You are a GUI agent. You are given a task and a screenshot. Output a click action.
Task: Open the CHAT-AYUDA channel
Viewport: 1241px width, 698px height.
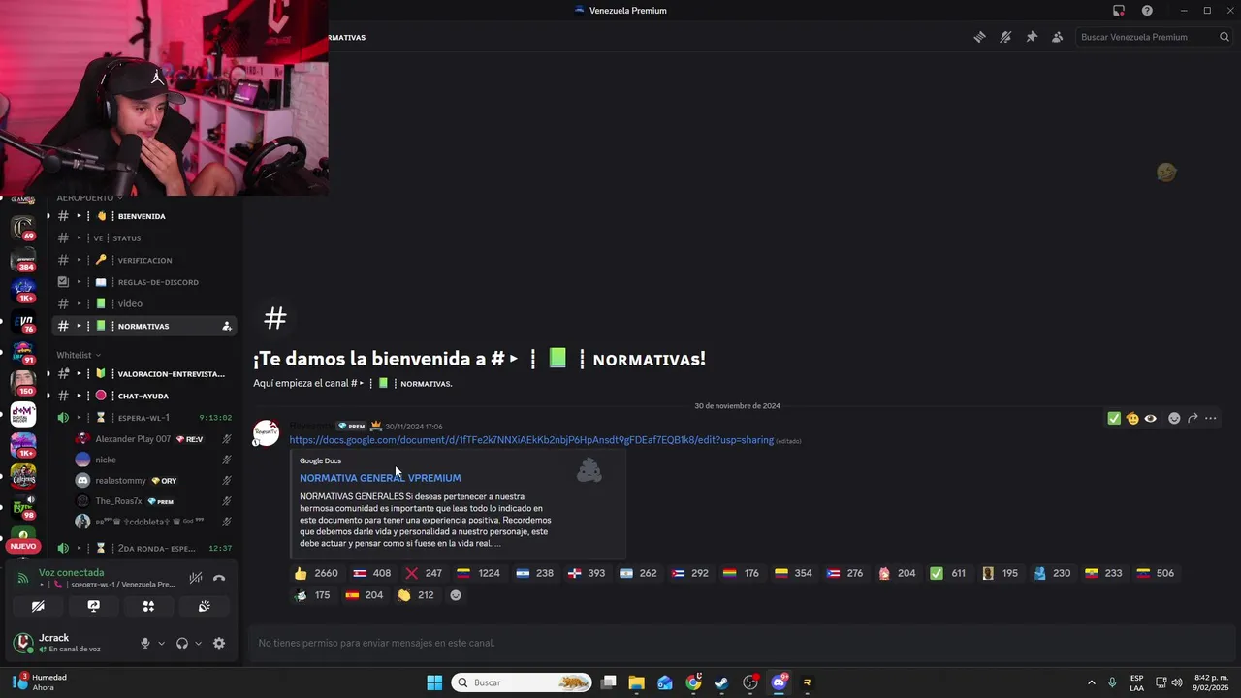(x=143, y=396)
